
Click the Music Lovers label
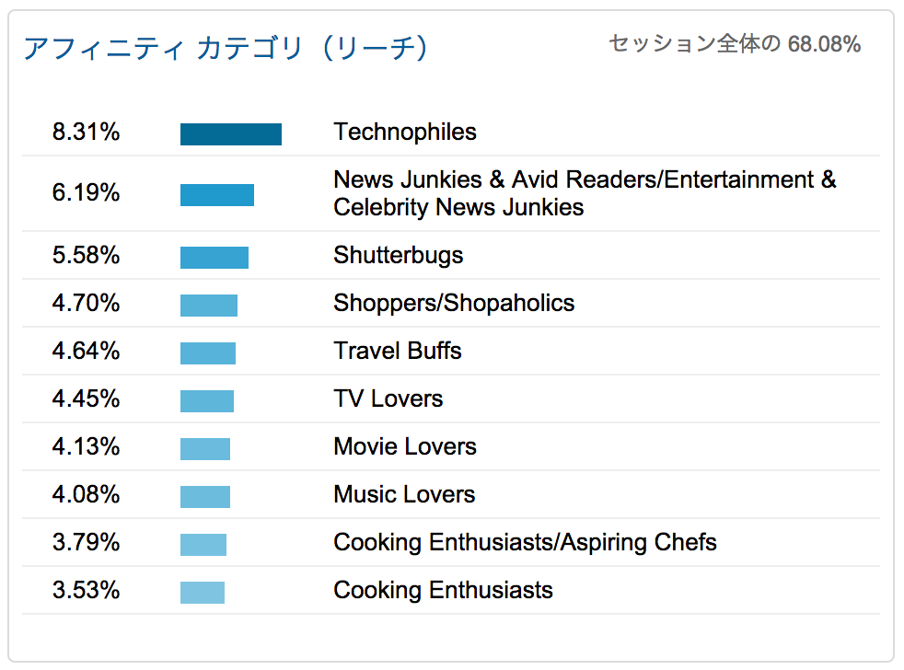tap(404, 494)
